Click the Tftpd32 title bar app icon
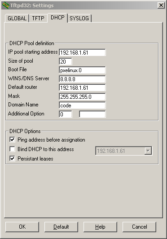The height and width of the screenshot is (239, 167). (6, 5)
